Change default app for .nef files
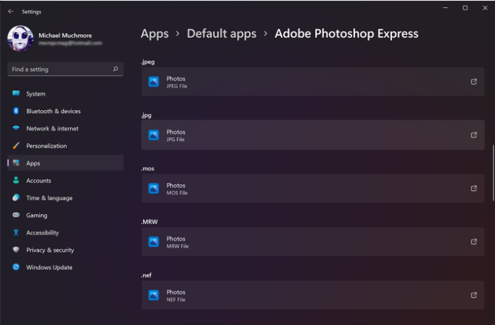495x325 pixels. point(312,295)
